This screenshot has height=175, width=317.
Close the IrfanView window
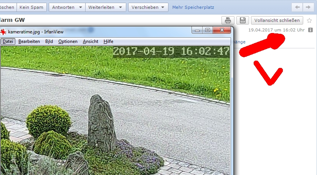click(222, 30)
